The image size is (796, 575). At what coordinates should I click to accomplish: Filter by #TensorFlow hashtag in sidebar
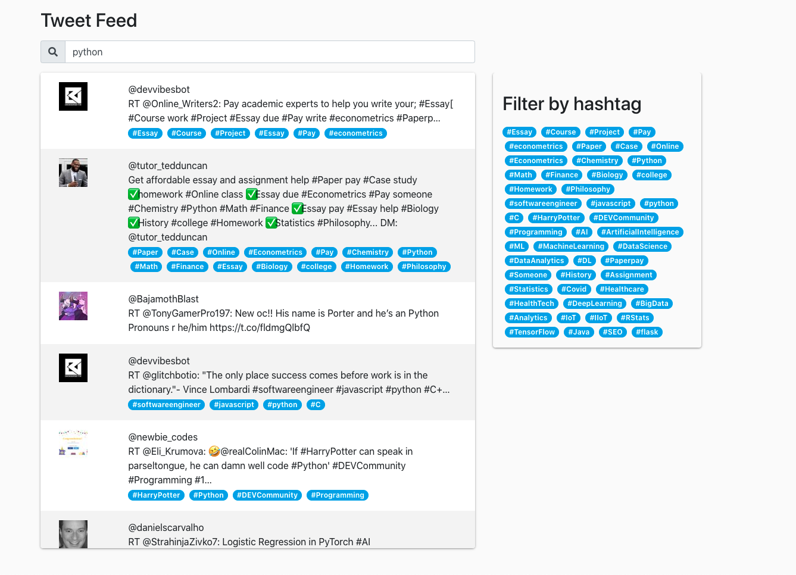point(532,332)
